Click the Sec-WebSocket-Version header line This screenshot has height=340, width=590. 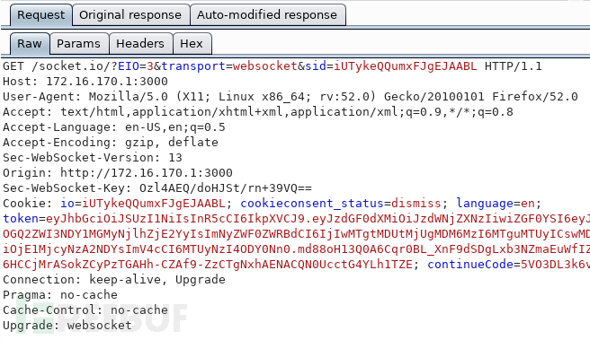[93, 158]
